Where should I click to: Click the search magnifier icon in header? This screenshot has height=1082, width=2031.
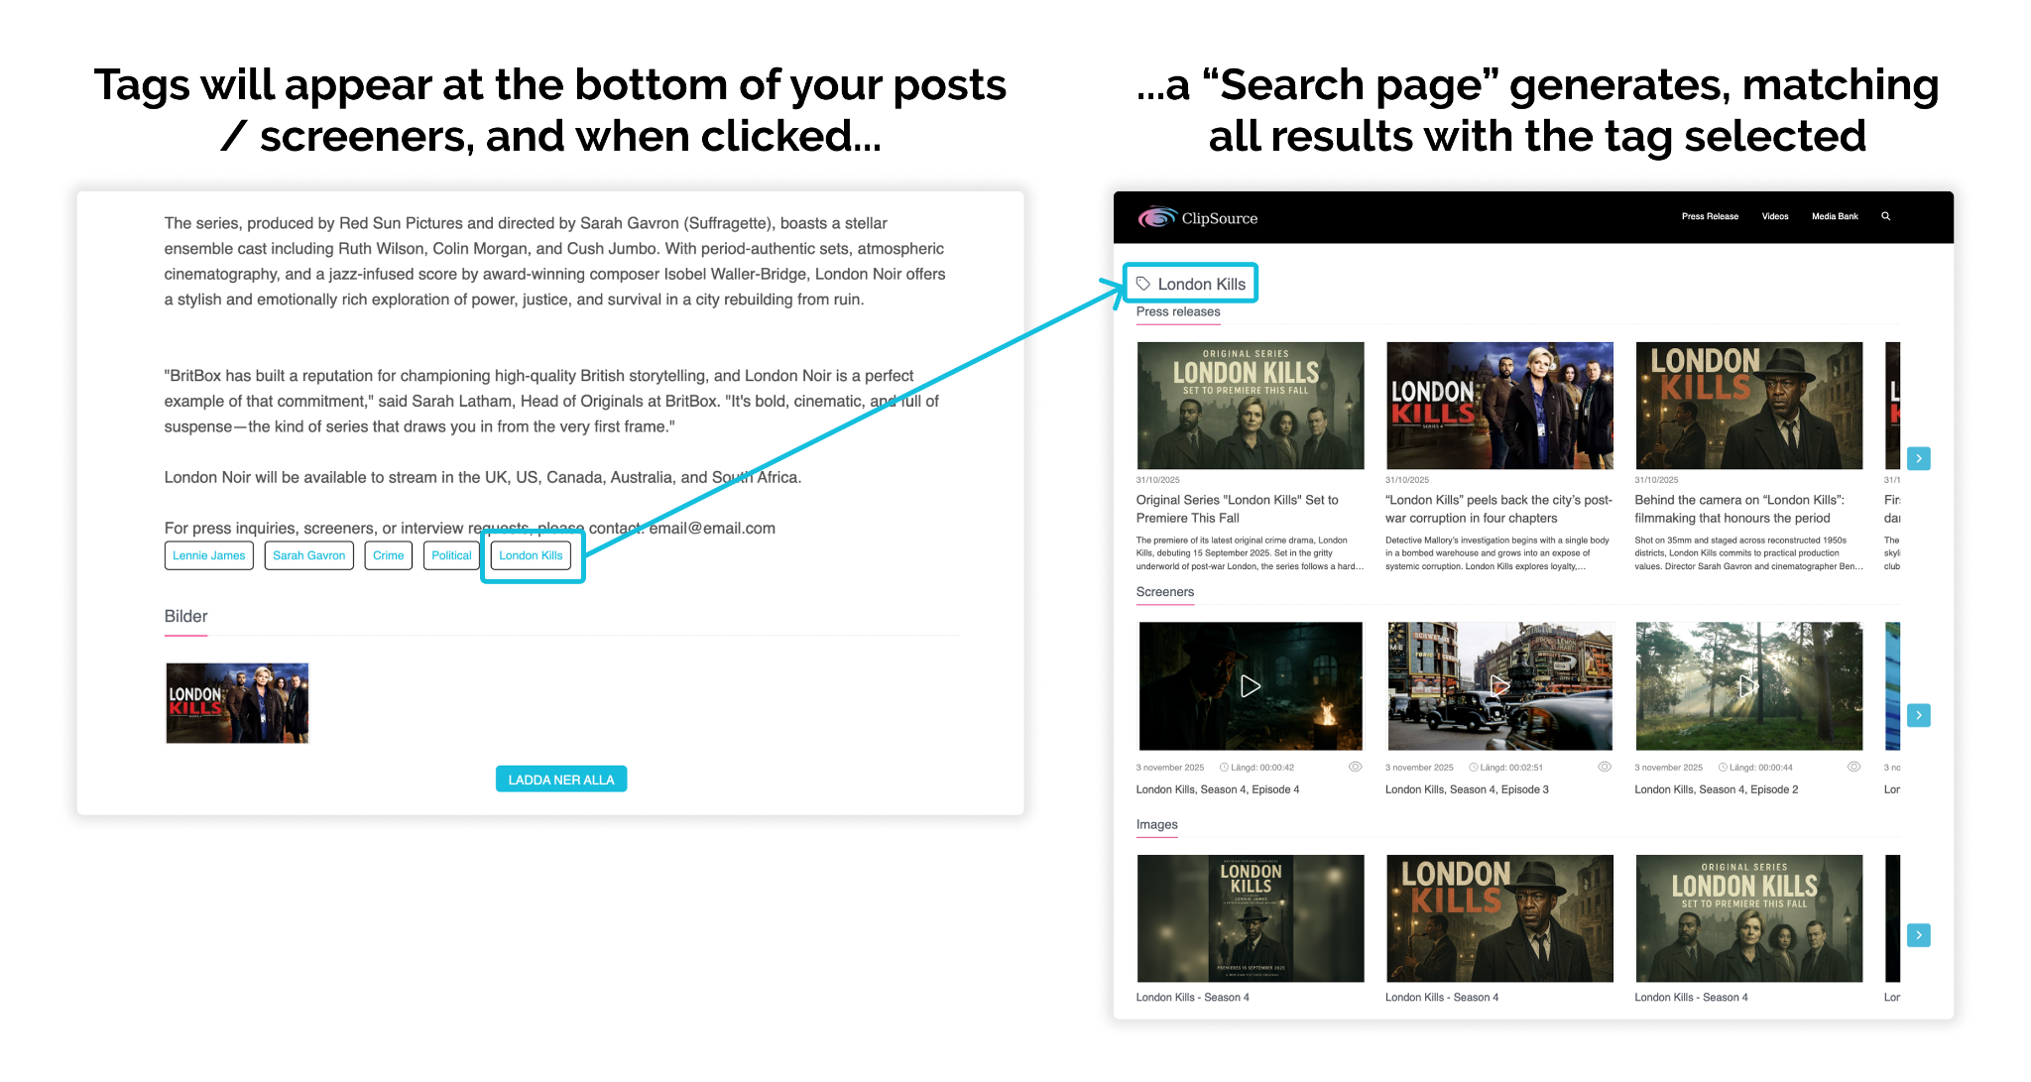1885,216
